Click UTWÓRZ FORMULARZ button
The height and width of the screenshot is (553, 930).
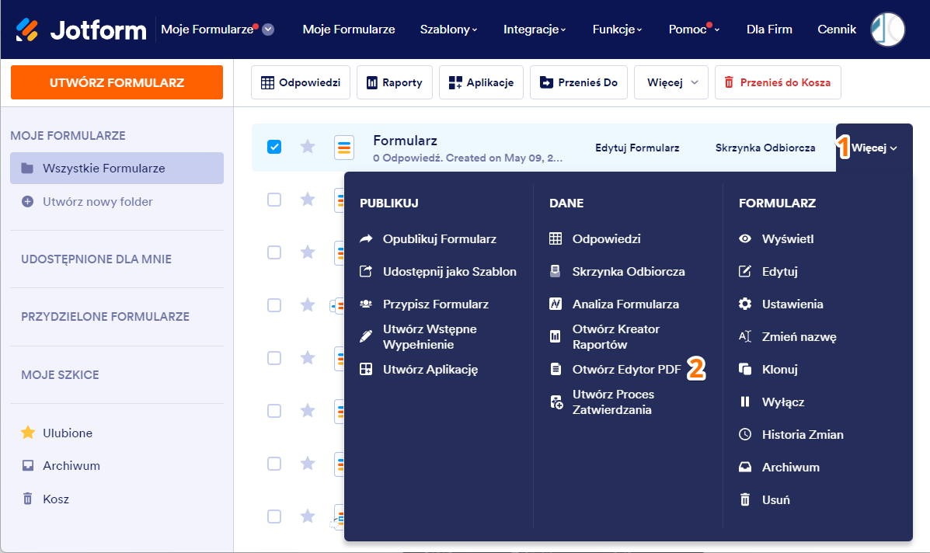pyautogui.click(x=117, y=82)
